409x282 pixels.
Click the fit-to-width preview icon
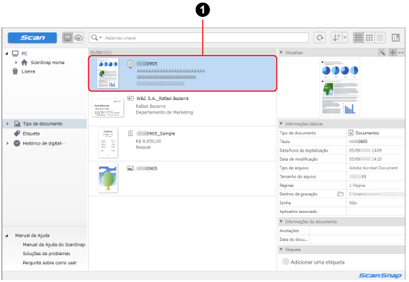[401, 52]
